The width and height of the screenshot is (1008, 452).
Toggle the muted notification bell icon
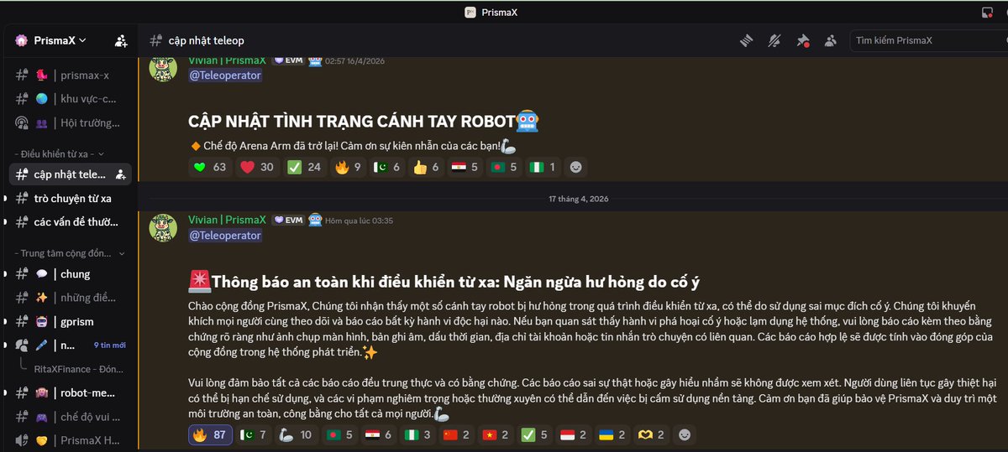774,40
